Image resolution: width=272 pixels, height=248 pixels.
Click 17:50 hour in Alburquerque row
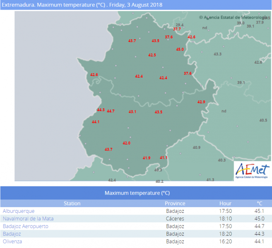(225, 211)
